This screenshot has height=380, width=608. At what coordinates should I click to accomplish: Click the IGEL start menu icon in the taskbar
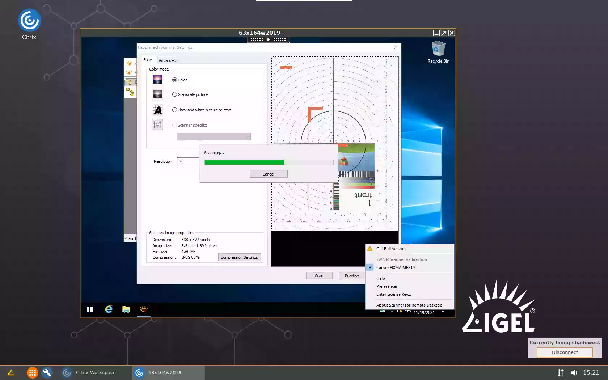coord(11,372)
